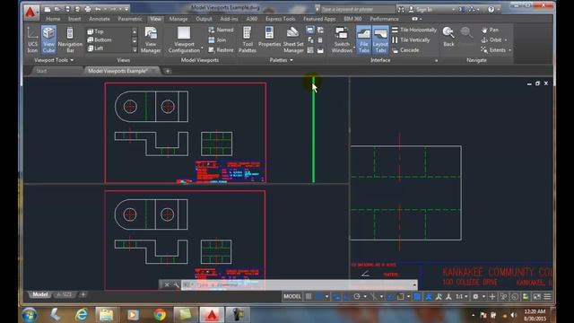
Task: Expand the Views list gallery arrow
Action: (x=135, y=50)
